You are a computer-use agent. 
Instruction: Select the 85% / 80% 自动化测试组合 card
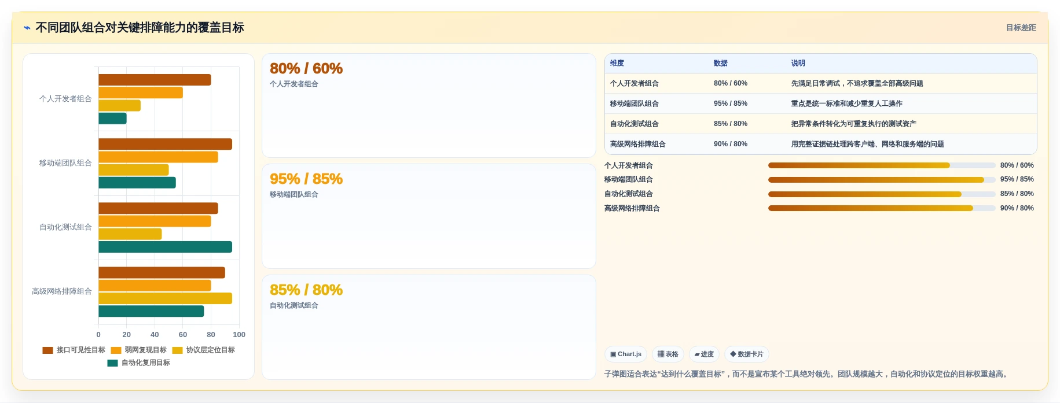[429, 327]
